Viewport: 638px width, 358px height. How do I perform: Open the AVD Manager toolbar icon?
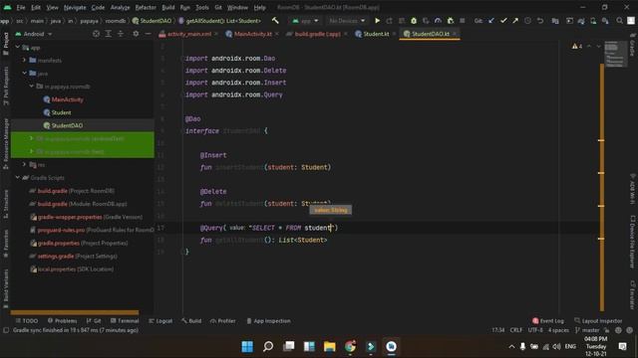(x=593, y=20)
